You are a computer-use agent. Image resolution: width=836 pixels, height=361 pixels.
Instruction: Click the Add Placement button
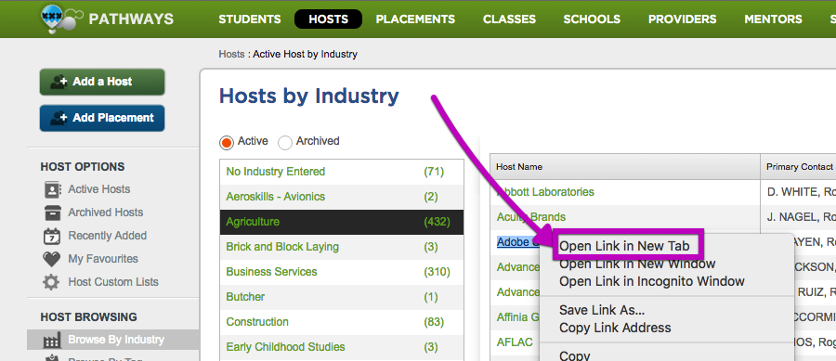(x=102, y=118)
